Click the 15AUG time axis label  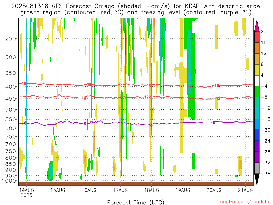point(58,190)
